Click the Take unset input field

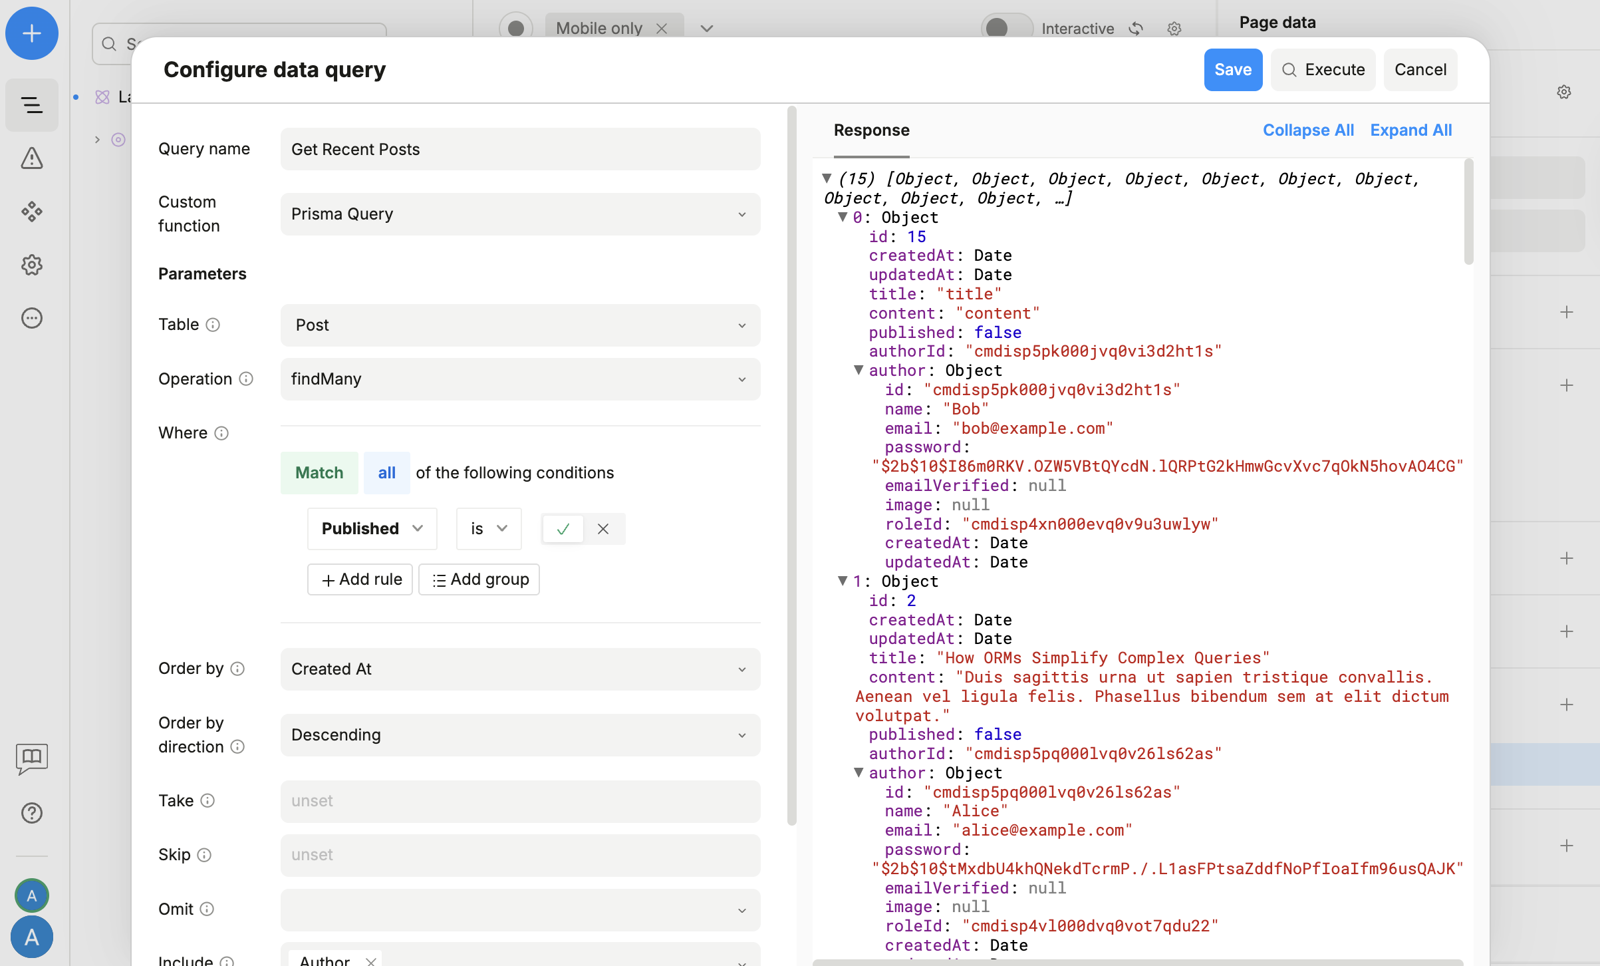tap(520, 801)
